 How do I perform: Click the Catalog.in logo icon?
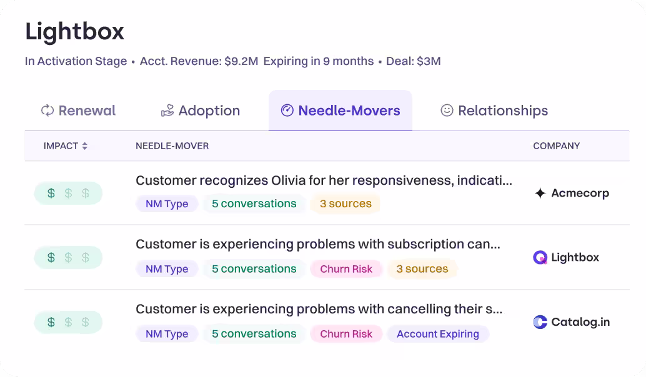tap(540, 322)
